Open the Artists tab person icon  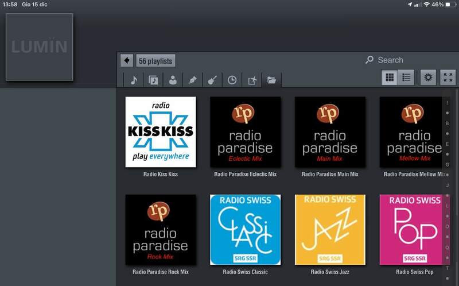[173, 80]
